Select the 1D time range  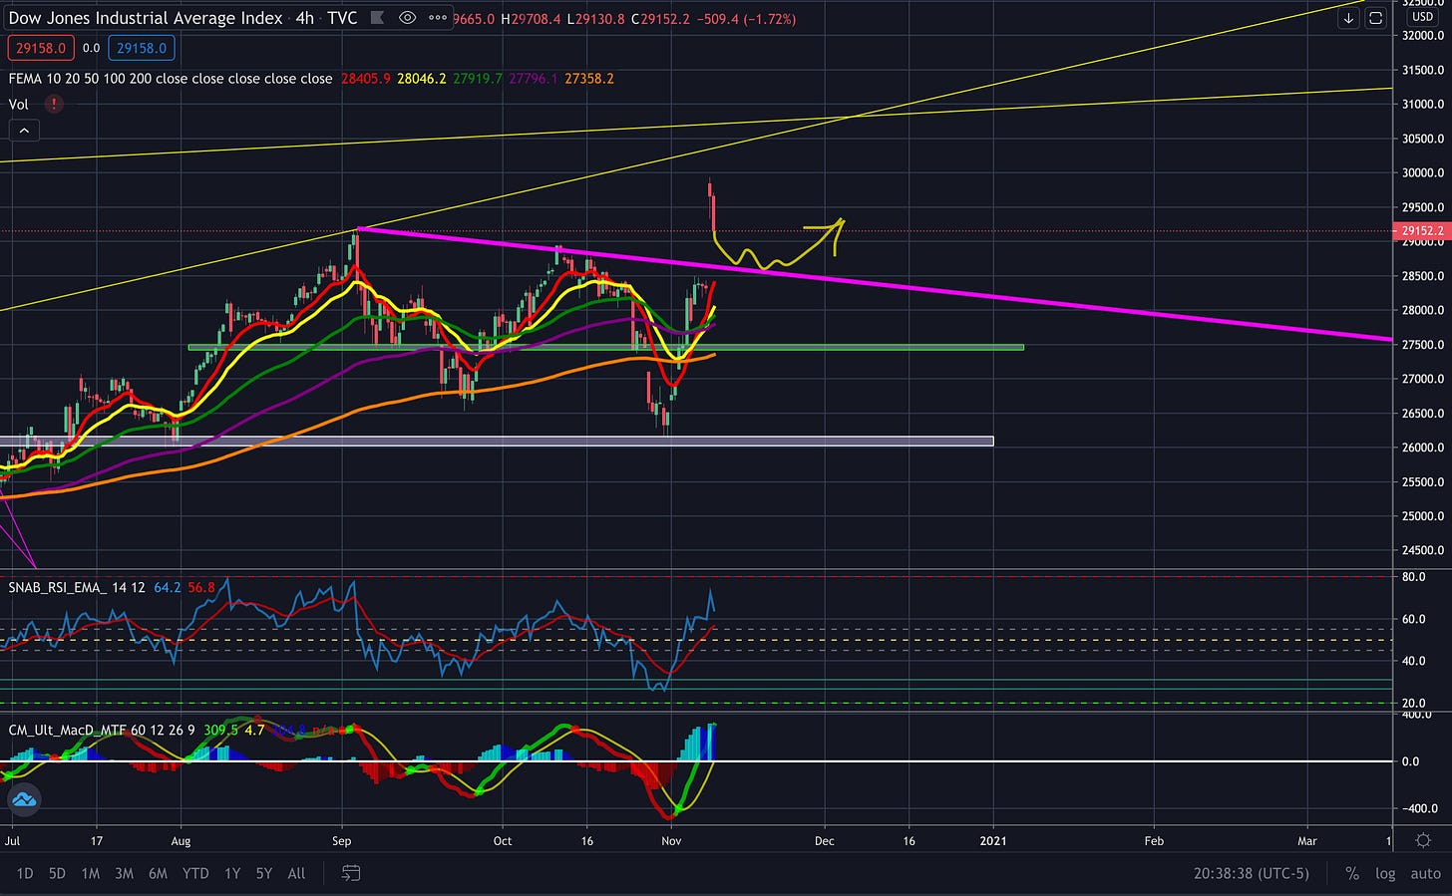[x=25, y=873]
